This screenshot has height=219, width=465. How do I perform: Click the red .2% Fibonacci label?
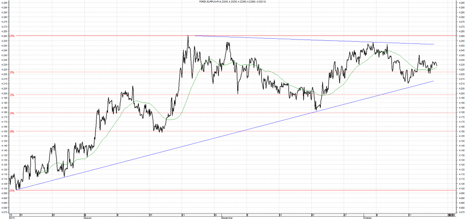coord(12,95)
